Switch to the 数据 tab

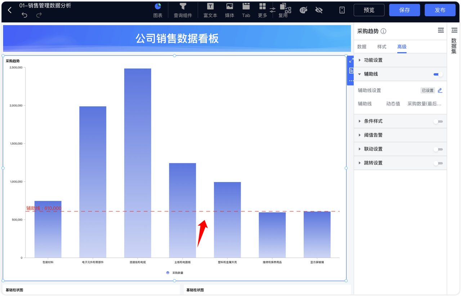[x=362, y=47]
